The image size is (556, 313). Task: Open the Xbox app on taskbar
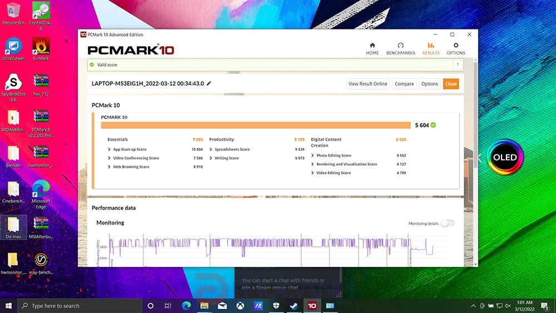click(x=240, y=306)
